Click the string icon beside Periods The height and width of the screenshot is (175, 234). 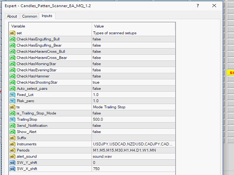[x=12, y=150]
